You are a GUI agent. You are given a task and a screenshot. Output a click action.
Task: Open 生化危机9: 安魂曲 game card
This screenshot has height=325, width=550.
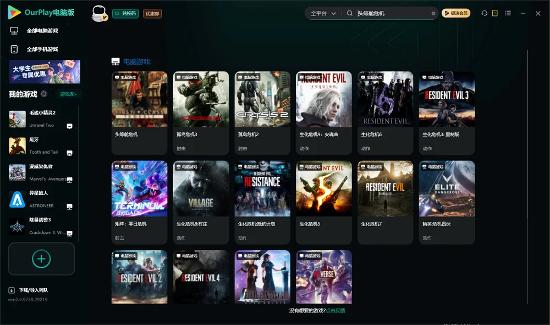324,113
